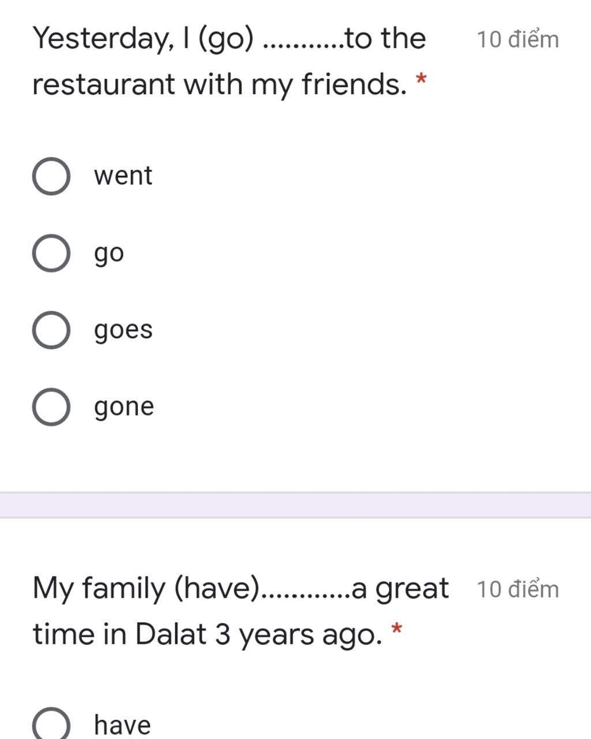Click the dotted blank after '(have)'
The height and width of the screenshot is (739, 591).
(x=306, y=595)
